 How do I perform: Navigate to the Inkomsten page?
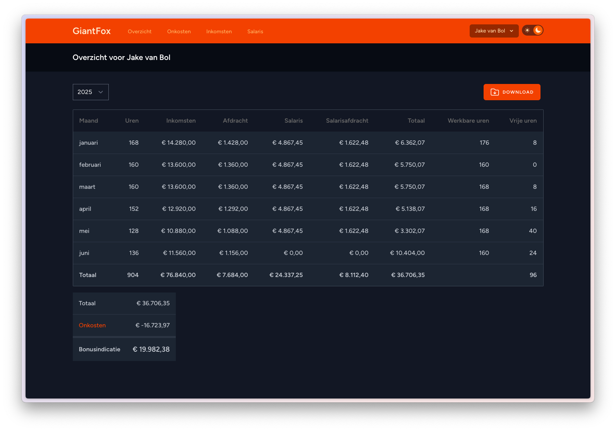(x=219, y=31)
